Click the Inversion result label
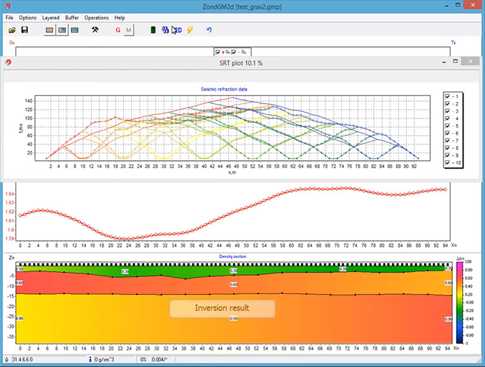 point(222,309)
